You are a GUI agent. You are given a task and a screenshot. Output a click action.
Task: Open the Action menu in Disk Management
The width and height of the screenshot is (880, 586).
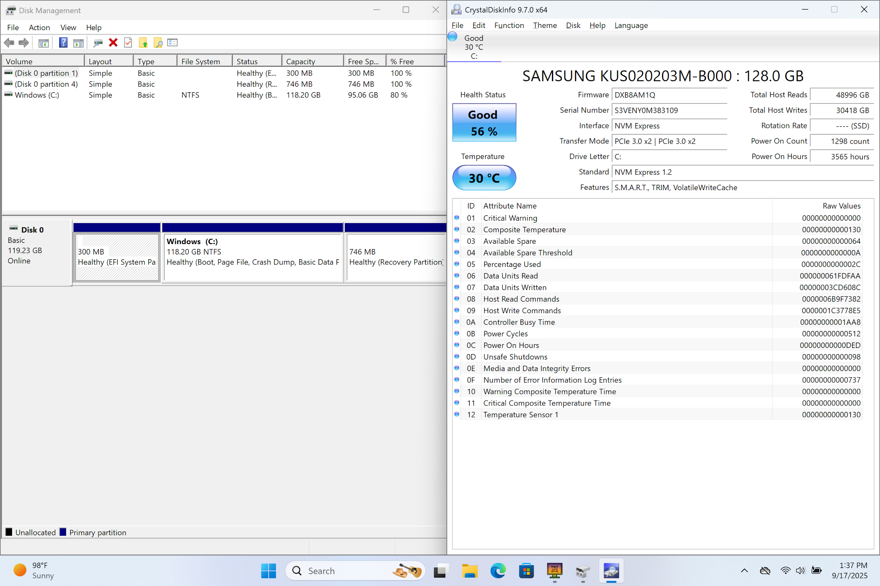[x=39, y=27]
